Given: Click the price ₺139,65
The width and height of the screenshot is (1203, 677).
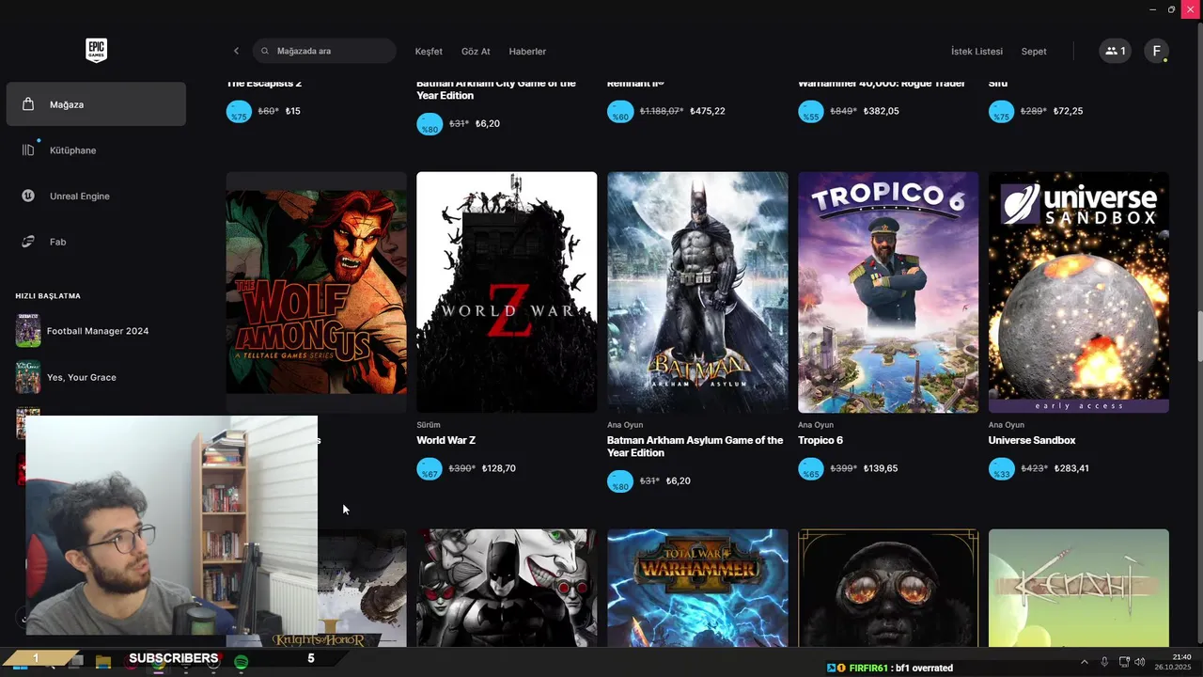Looking at the screenshot, I should pos(881,468).
